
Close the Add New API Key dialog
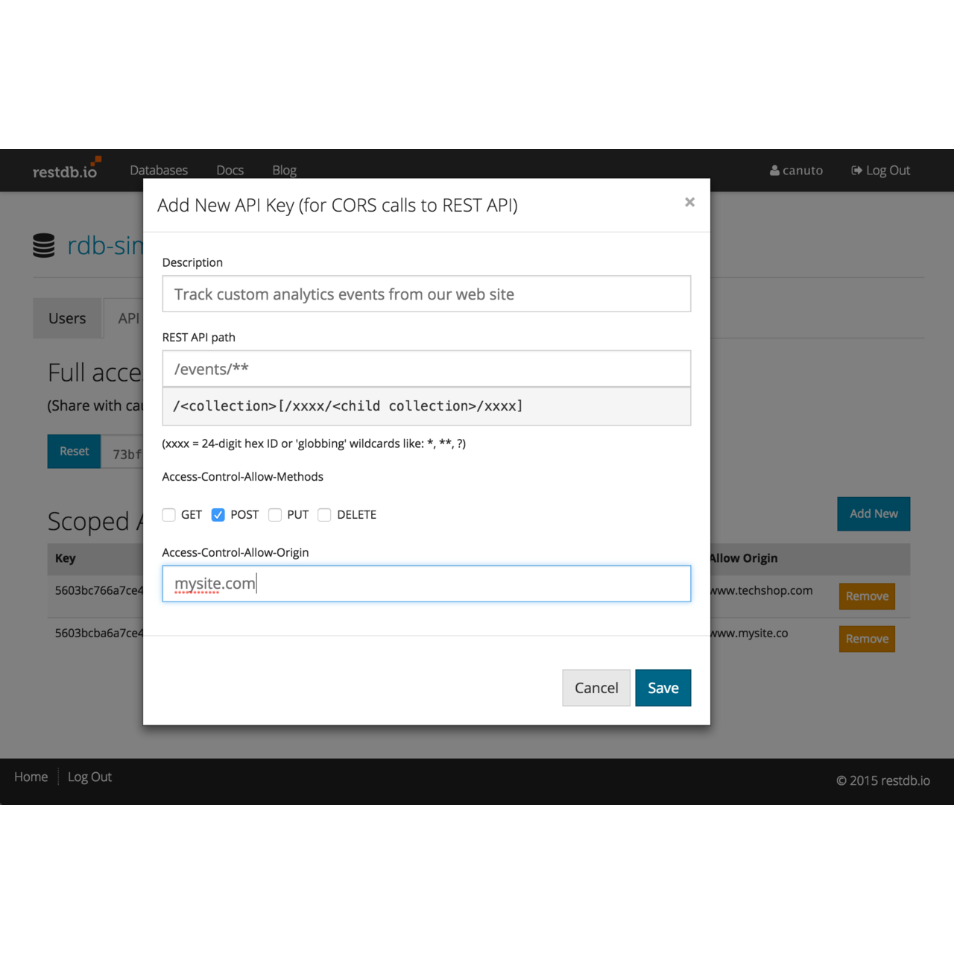point(689,202)
